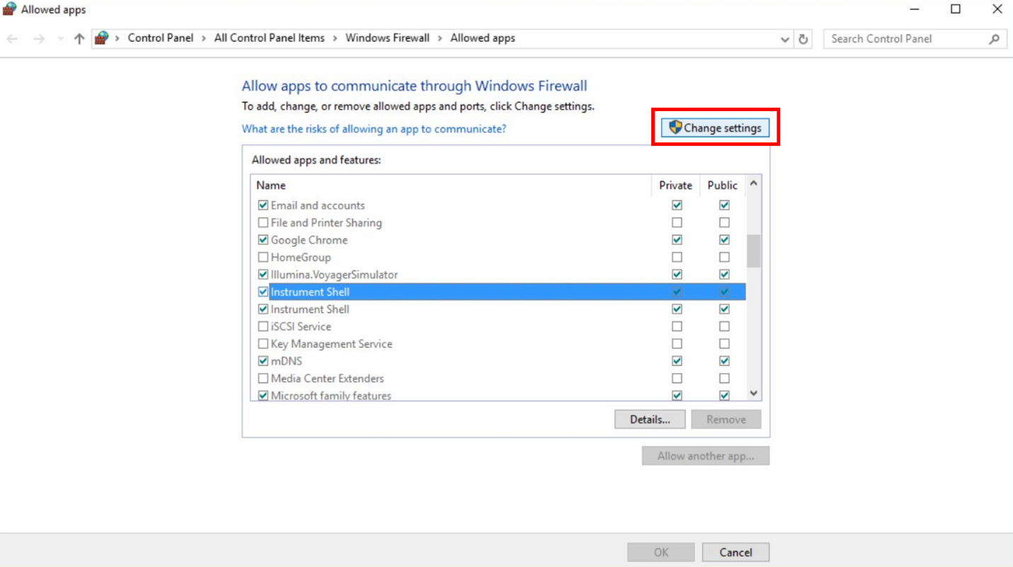
Task: Click the Search Control Panel field
Action: point(906,39)
